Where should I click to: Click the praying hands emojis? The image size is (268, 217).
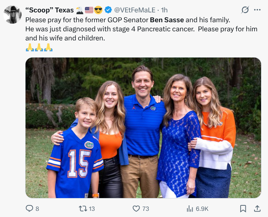(39, 47)
